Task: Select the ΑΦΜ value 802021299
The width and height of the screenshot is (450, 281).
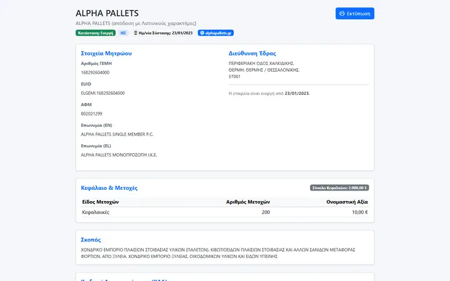Action: (x=91, y=114)
